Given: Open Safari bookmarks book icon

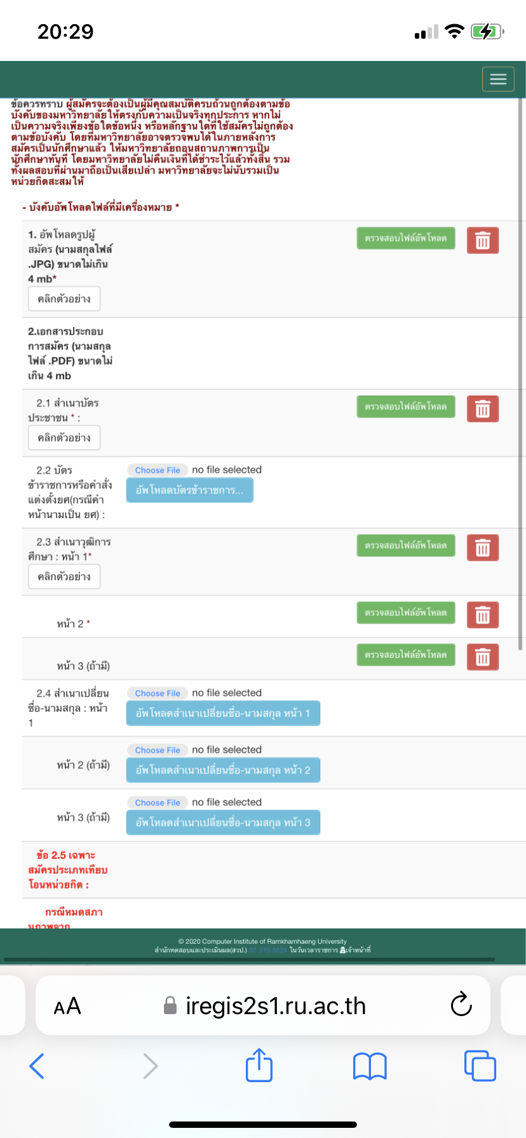Looking at the screenshot, I should tap(370, 1066).
